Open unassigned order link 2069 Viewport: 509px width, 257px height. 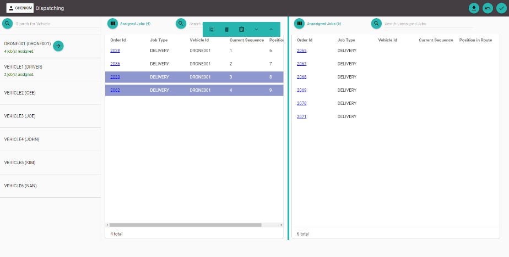coord(301,90)
